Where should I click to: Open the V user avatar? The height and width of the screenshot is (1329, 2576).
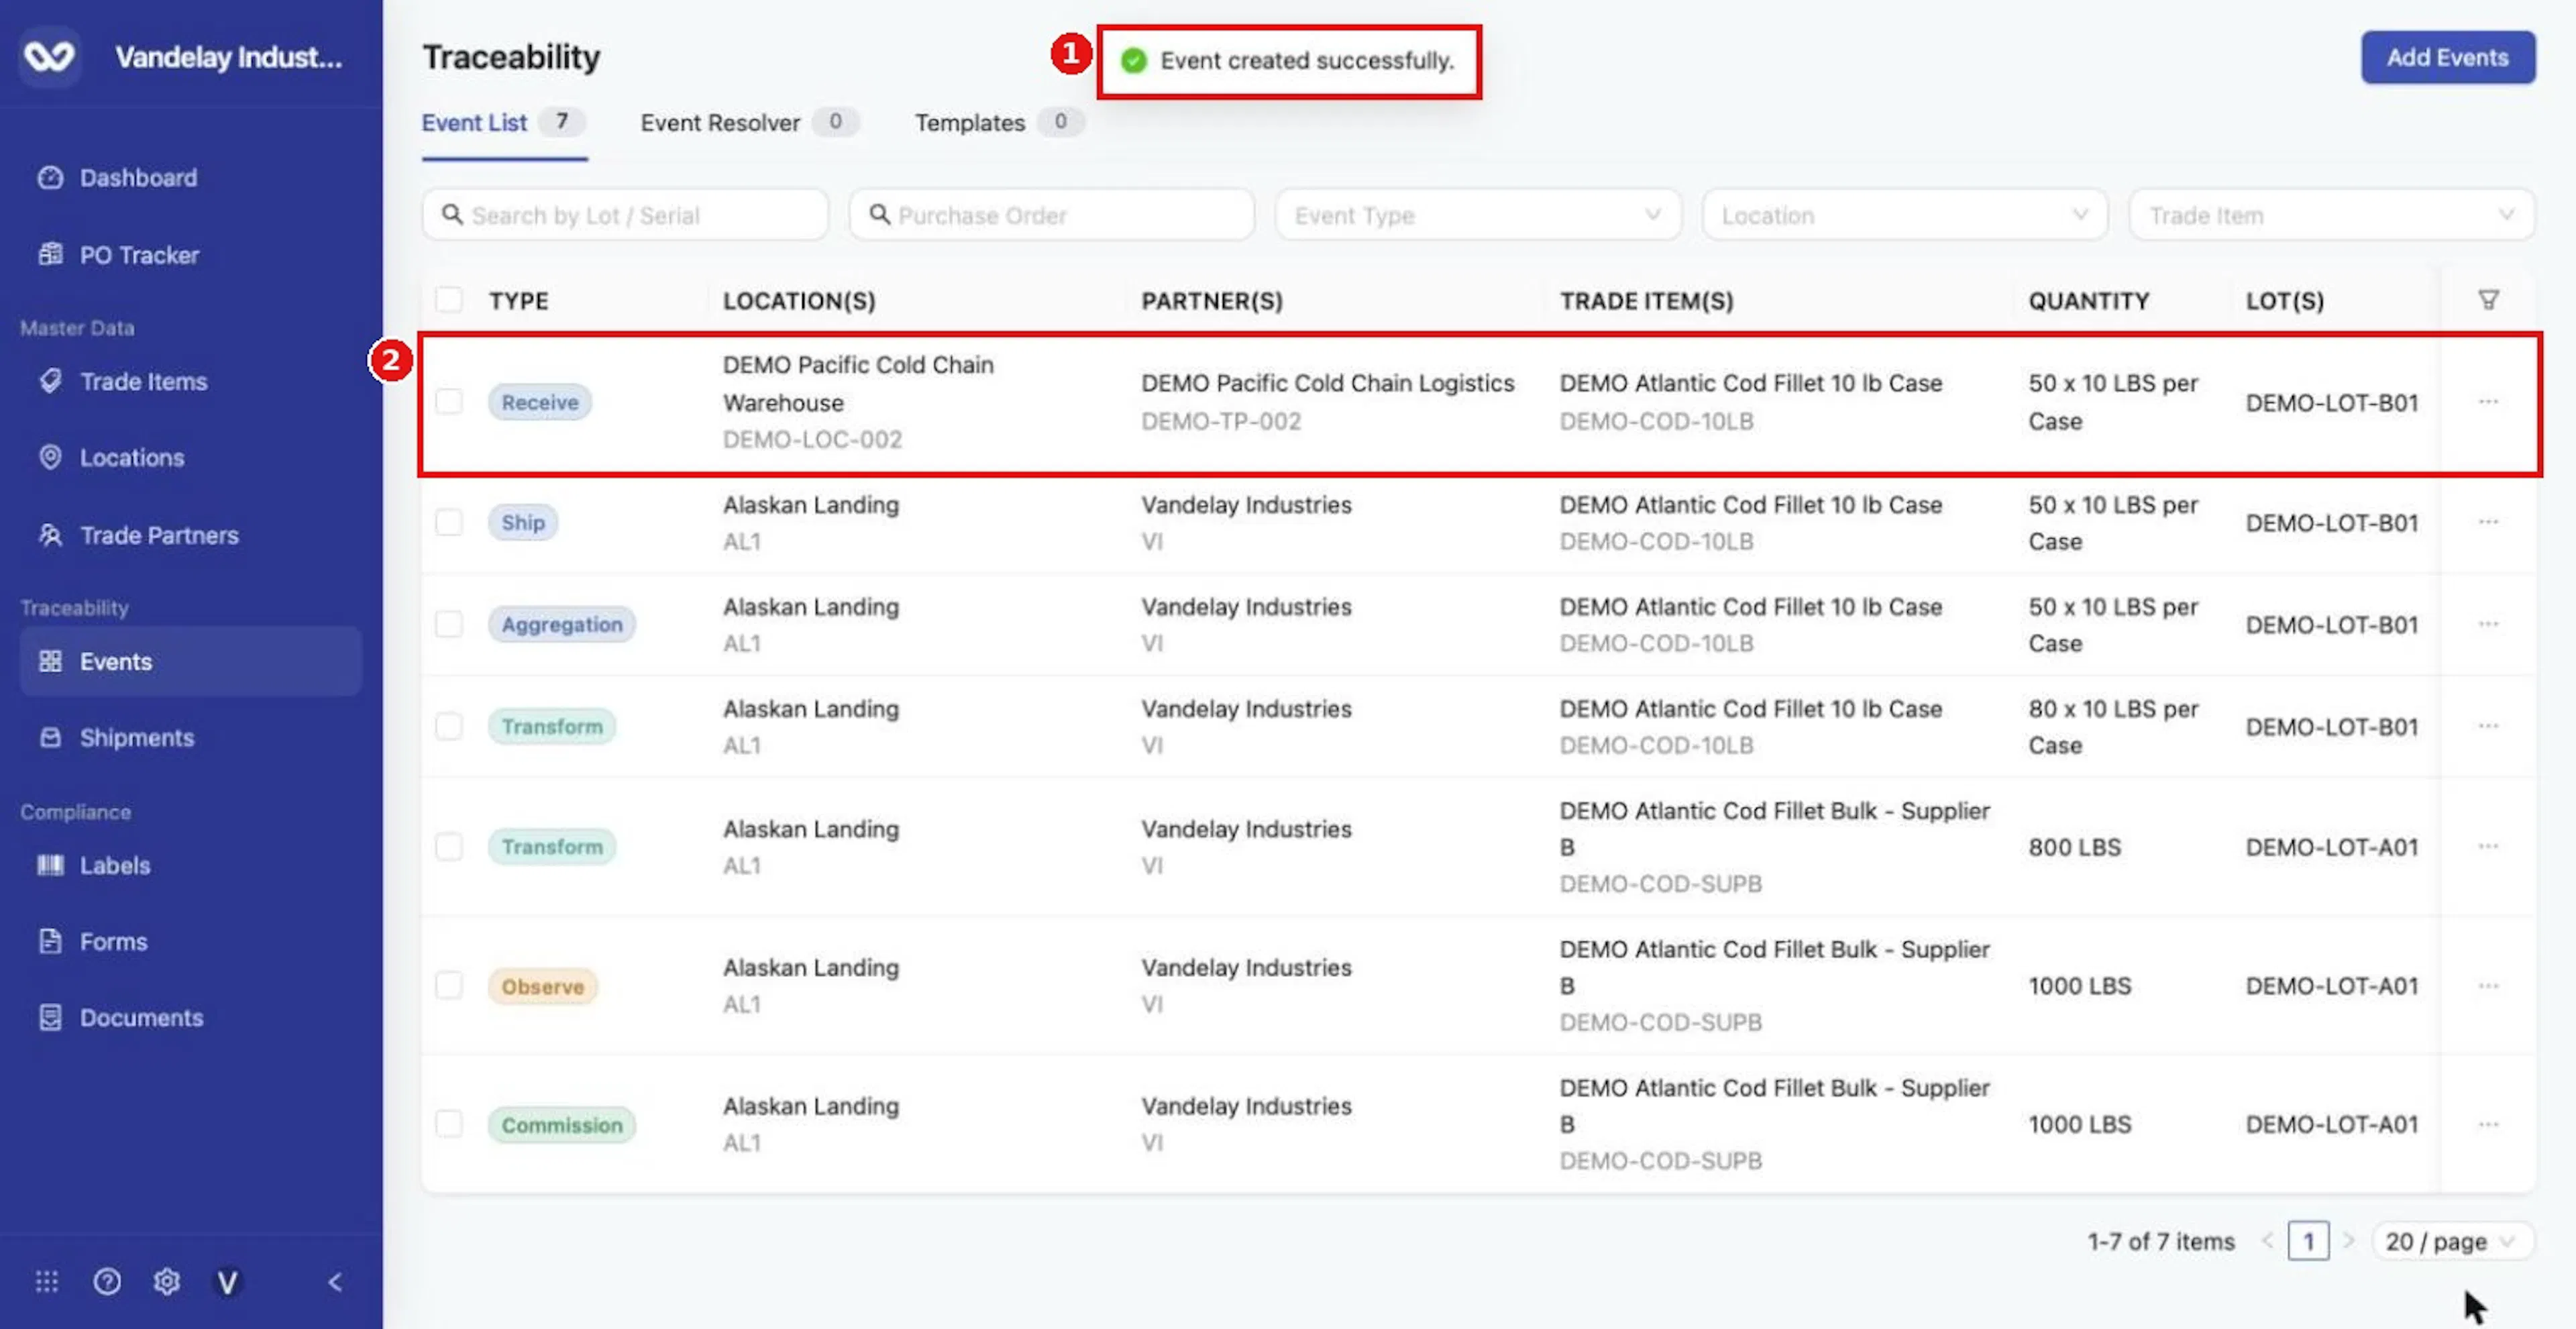(228, 1281)
